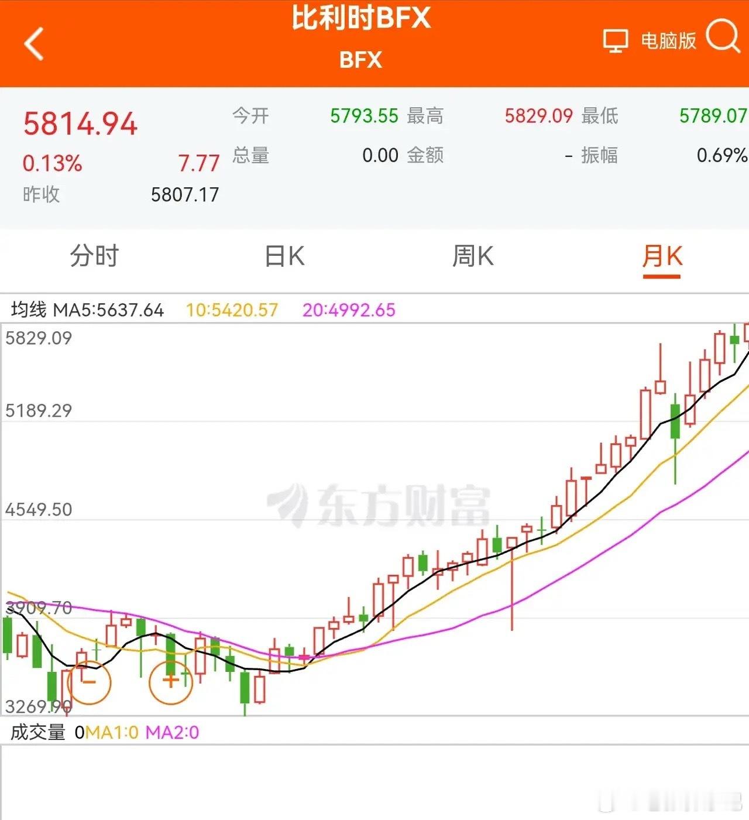Tap the plus zoom-in circle on chart
749x820 pixels.
[171, 681]
